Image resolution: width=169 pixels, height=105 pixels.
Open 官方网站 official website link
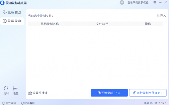pos(9,103)
